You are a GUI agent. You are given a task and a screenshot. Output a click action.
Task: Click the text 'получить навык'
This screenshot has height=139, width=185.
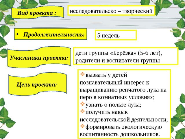(x=107, y=112)
